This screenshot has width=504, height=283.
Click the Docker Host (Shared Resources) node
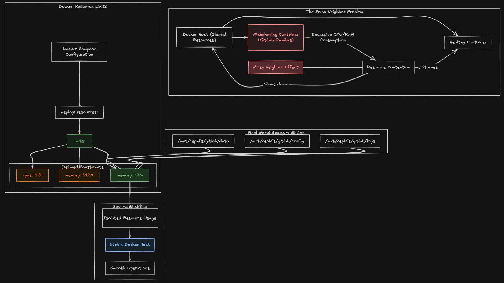[204, 37]
